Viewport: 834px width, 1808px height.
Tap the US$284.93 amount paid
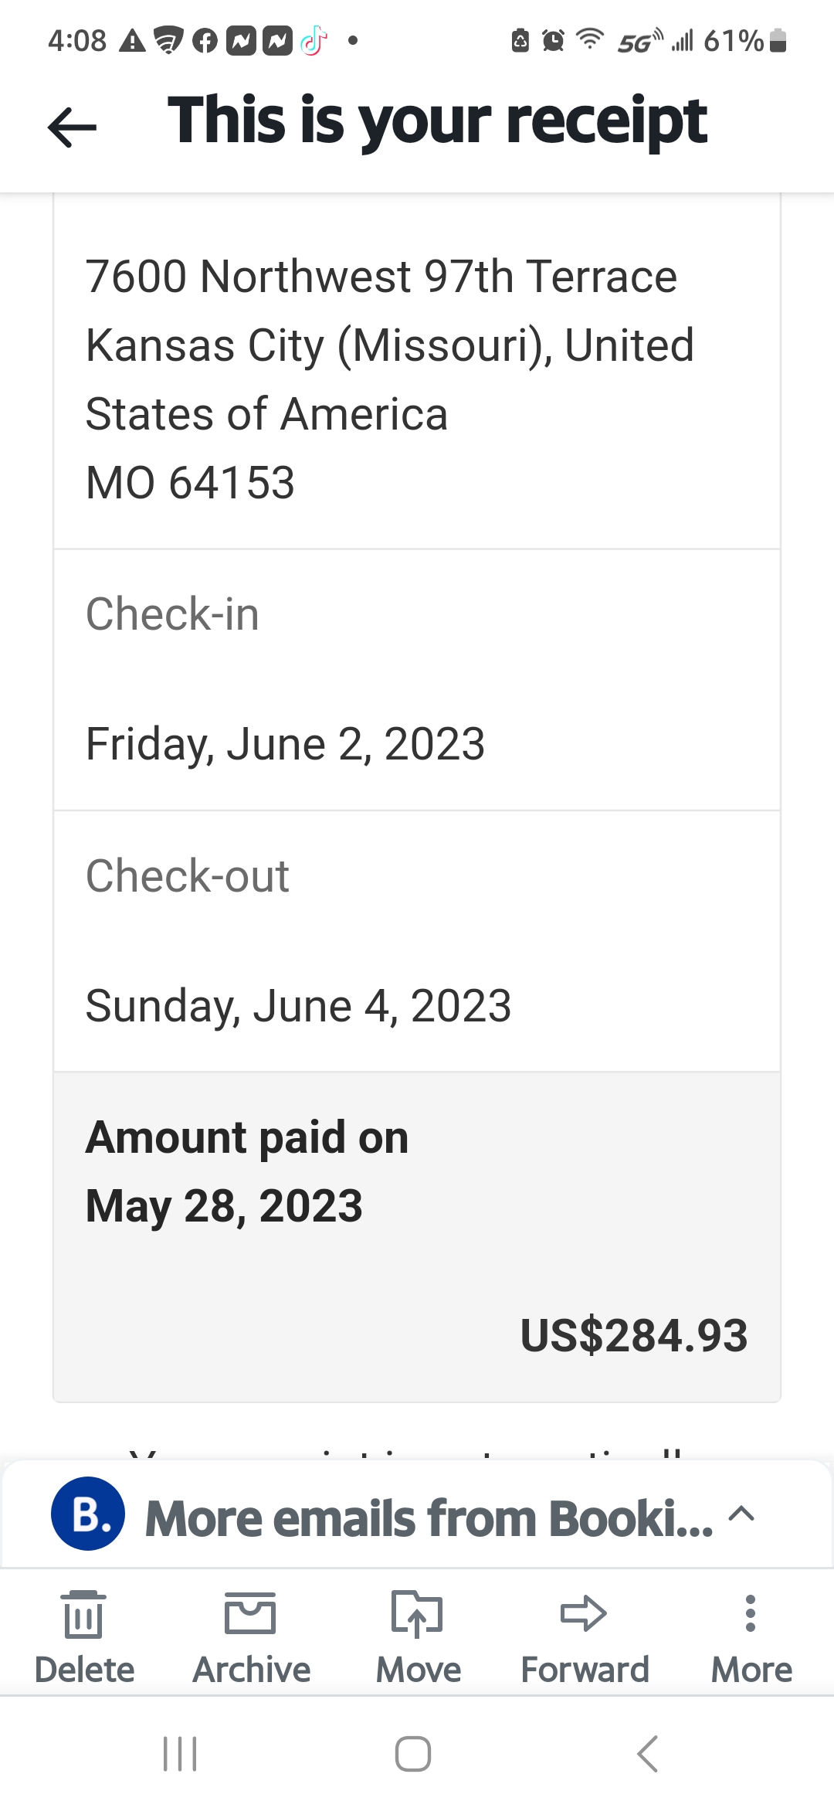point(633,1335)
